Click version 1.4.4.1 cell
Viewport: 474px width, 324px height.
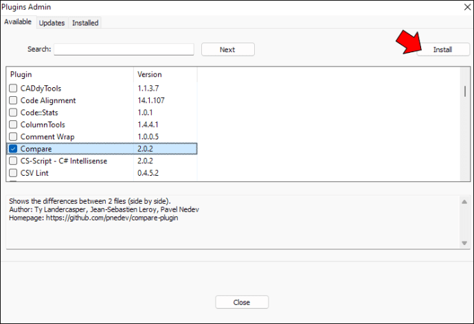click(148, 125)
